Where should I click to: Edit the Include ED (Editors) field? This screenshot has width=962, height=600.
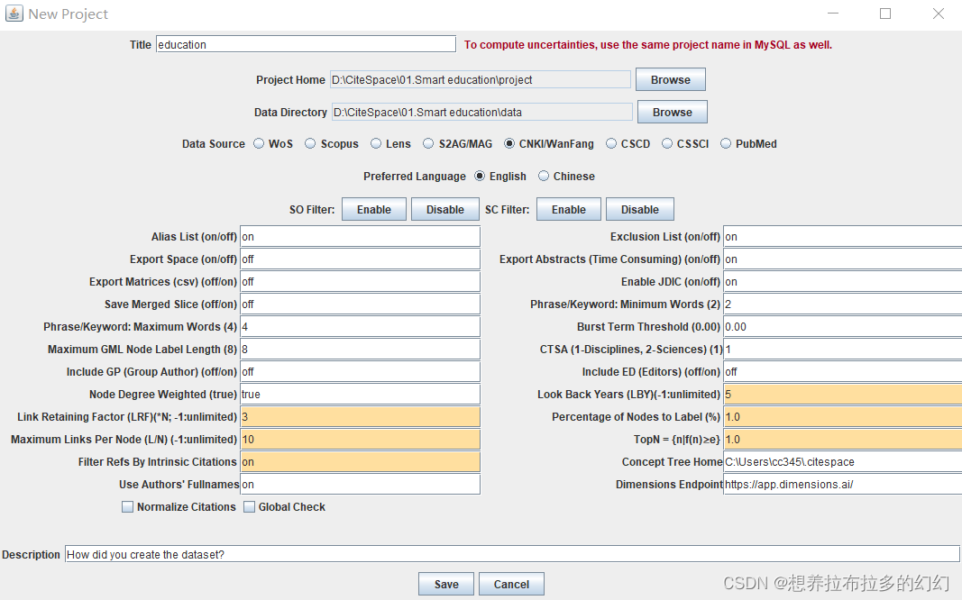click(x=842, y=372)
